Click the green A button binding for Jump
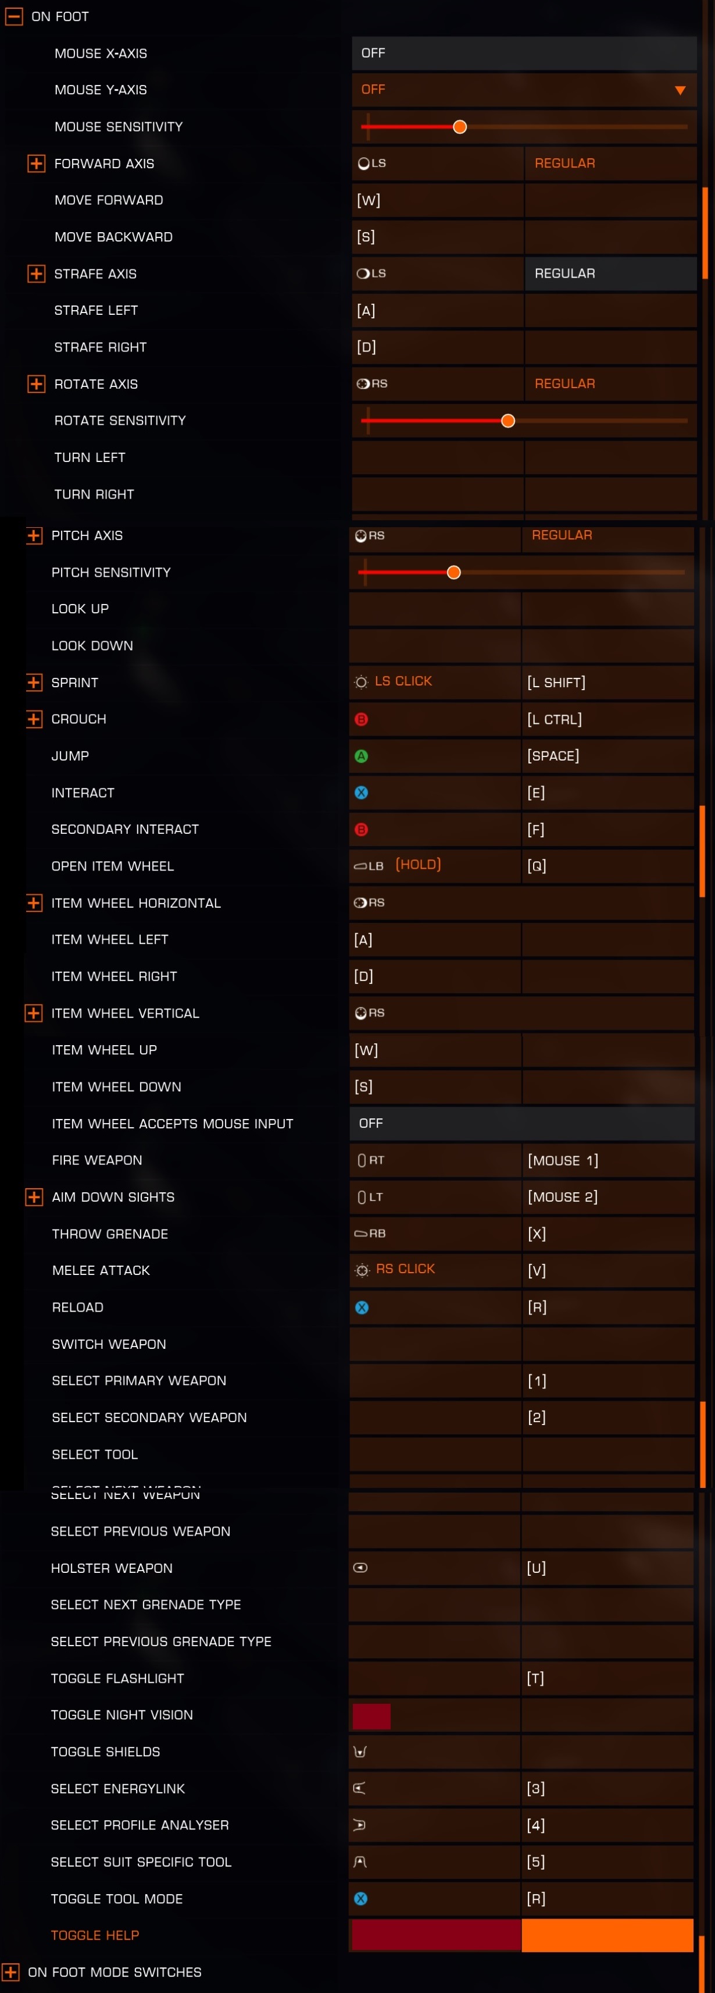715x1993 pixels. (x=361, y=756)
